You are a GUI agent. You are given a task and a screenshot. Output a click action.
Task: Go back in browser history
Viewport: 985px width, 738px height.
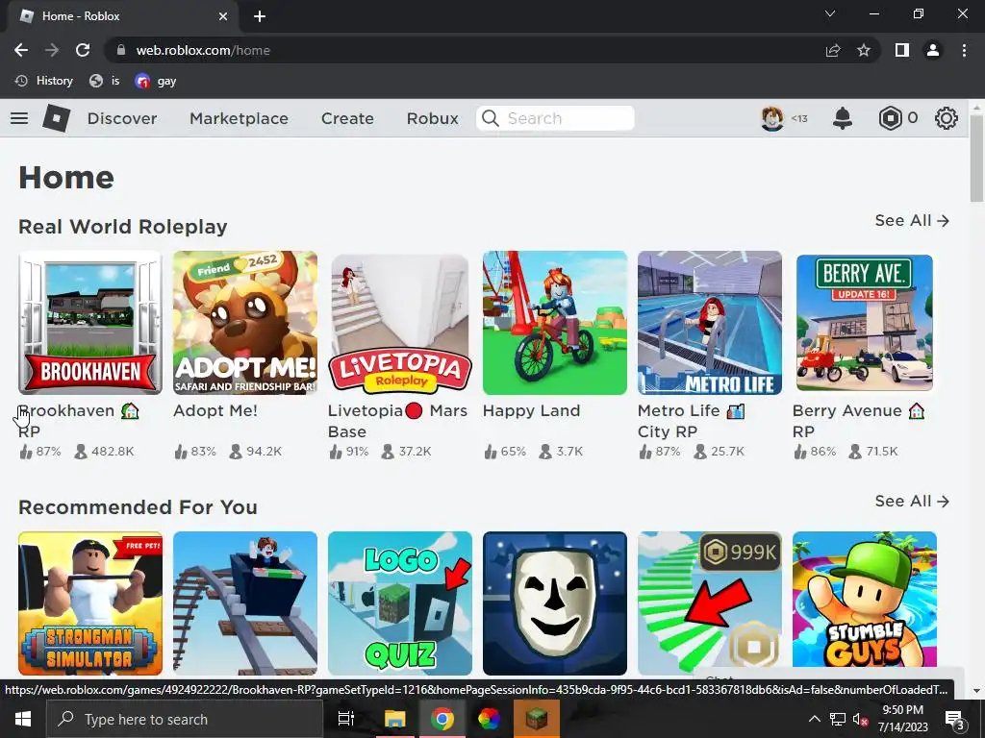point(21,50)
